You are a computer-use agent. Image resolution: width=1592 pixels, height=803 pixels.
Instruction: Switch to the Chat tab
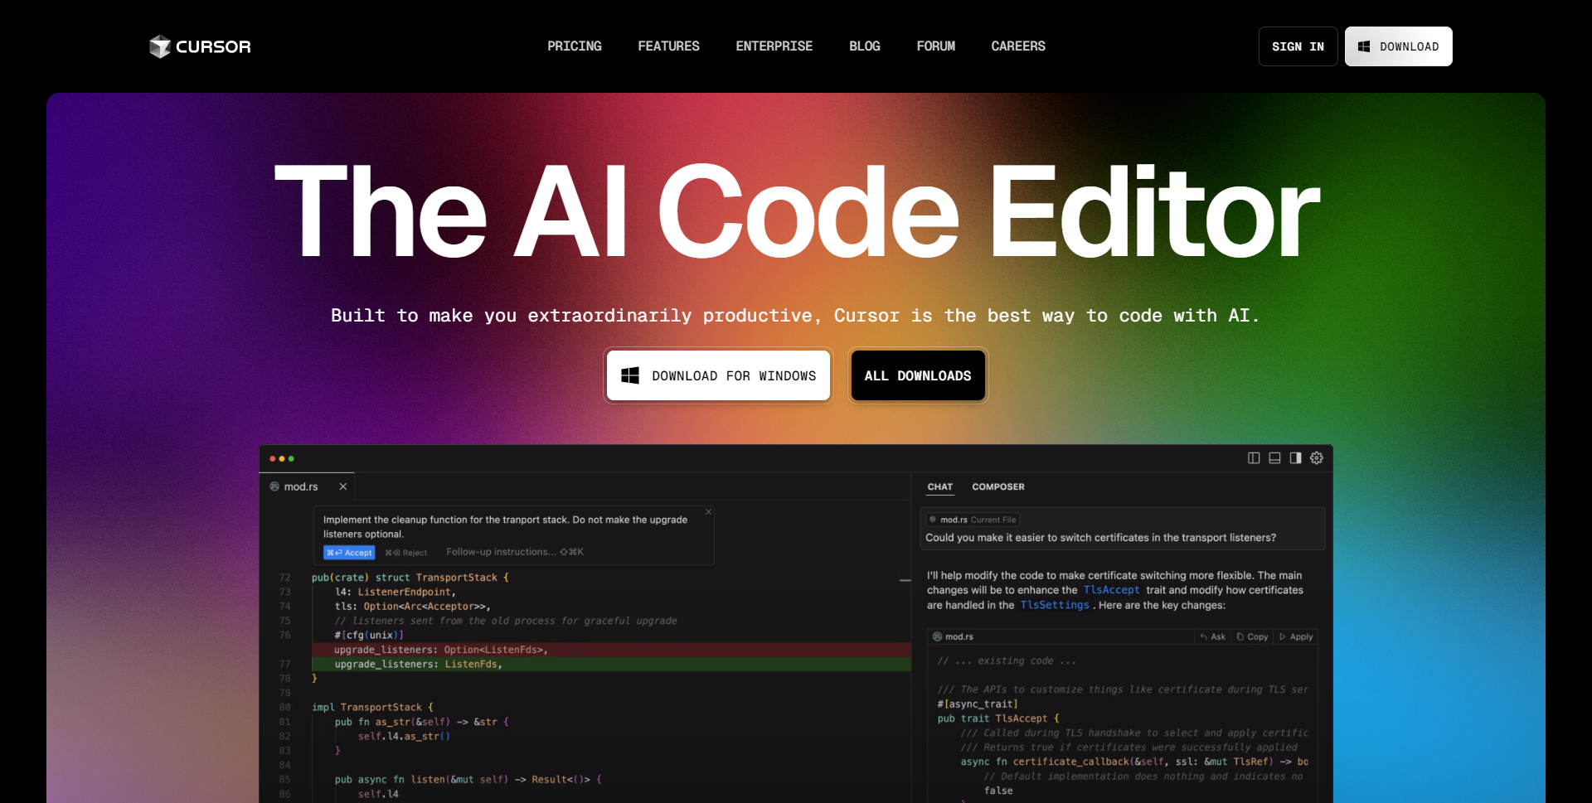click(x=940, y=487)
